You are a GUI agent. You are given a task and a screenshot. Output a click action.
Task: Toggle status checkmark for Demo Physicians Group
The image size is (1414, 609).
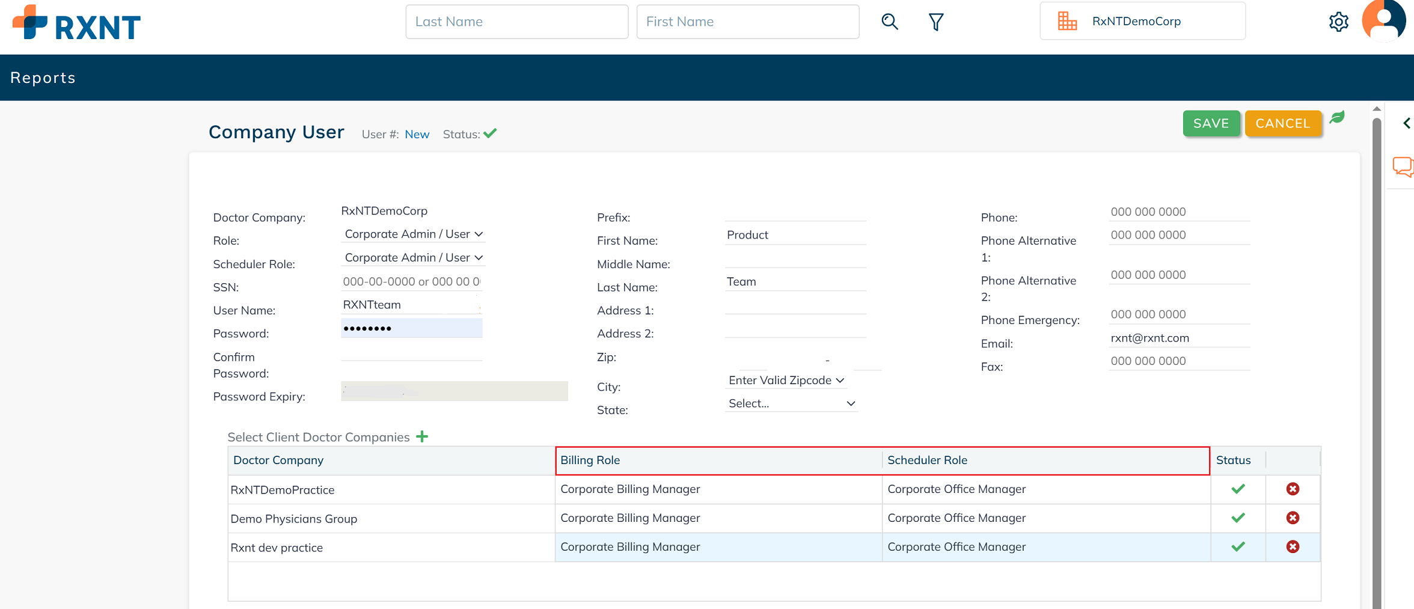pos(1238,518)
